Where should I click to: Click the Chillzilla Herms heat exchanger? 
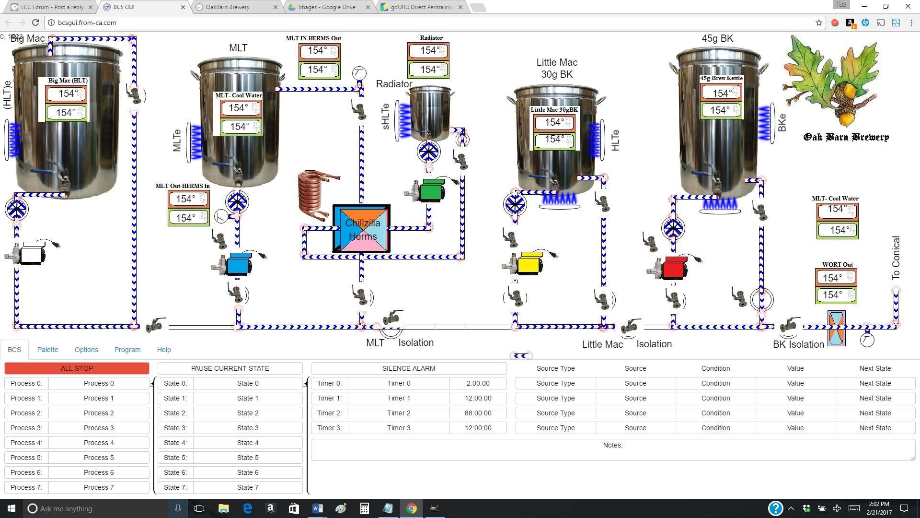click(362, 229)
